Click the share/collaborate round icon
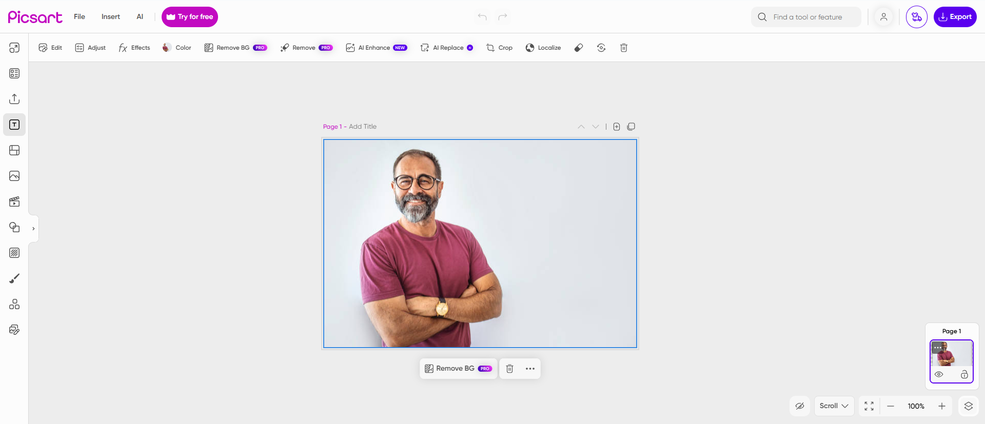 click(x=917, y=17)
